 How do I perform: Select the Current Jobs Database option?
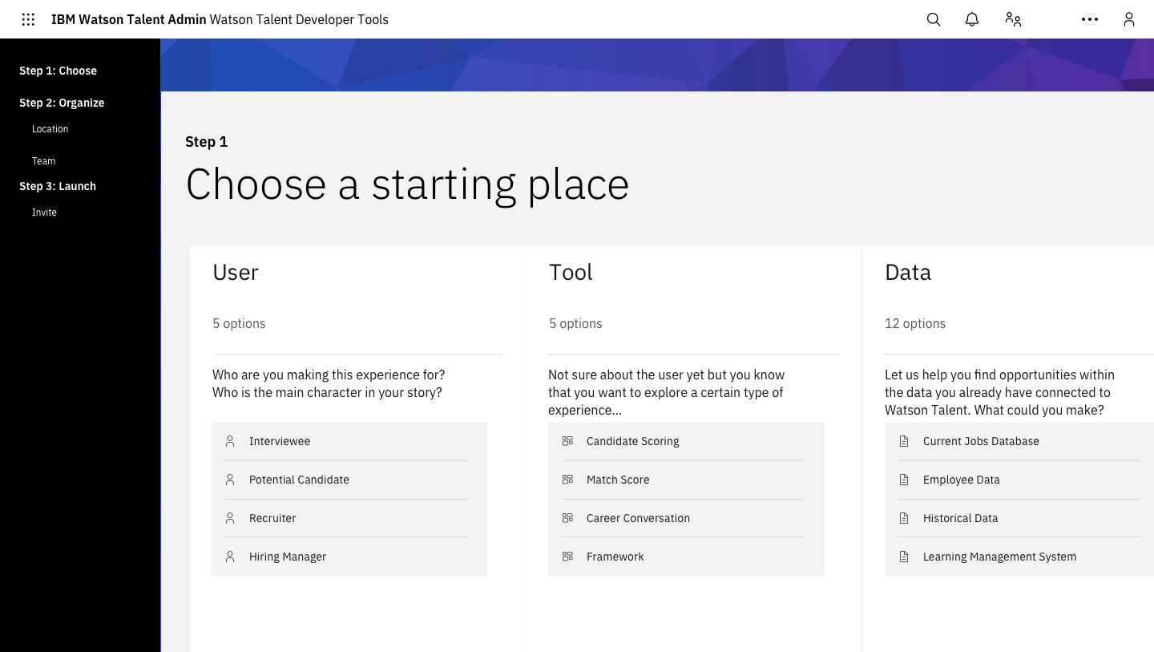tap(1019, 441)
